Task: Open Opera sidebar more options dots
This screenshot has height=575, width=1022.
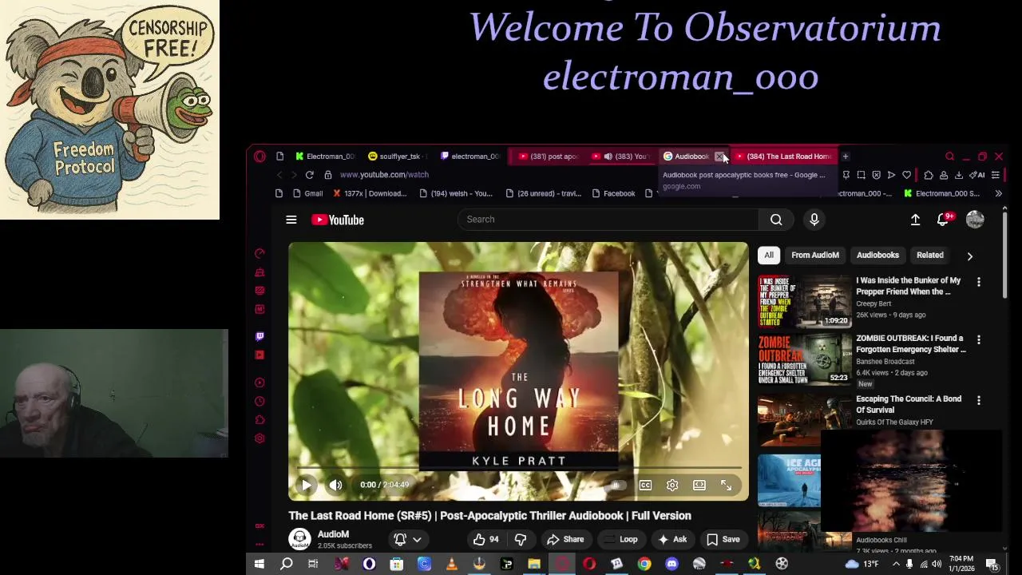Action: pyautogui.click(x=259, y=545)
